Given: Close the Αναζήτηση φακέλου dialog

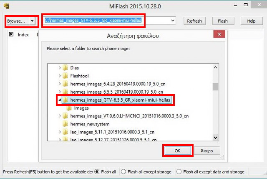Looking at the screenshot, I should click(x=219, y=34).
